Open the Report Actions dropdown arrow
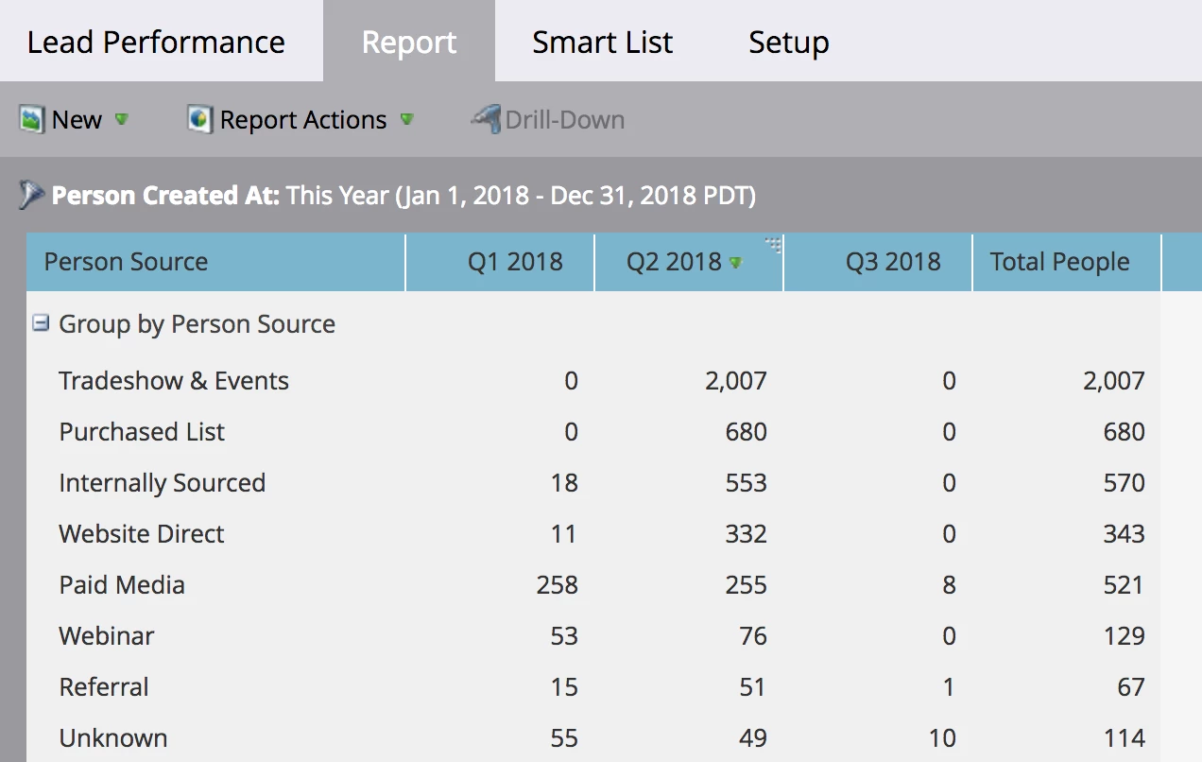The width and height of the screenshot is (1202, 762). click(406, 120)
